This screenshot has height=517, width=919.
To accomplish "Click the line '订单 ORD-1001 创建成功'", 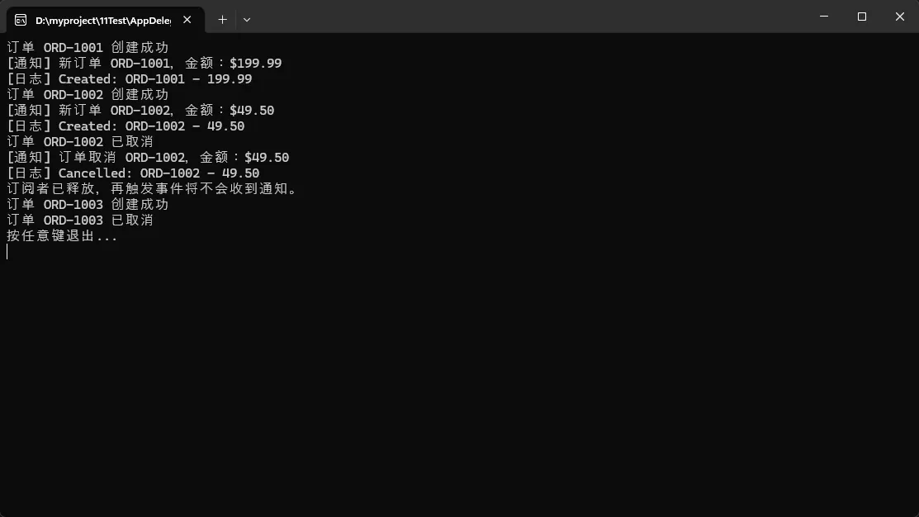I will click(88, 47).
